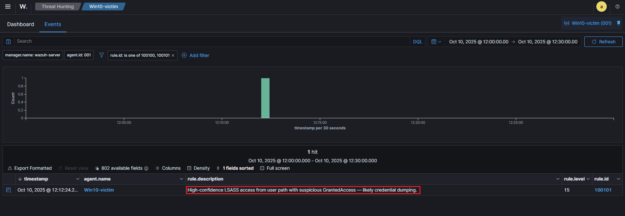Screen dimensions: 625x216
Task: Open the date quick menu calendar dropdown
Action: pos(436,42)
